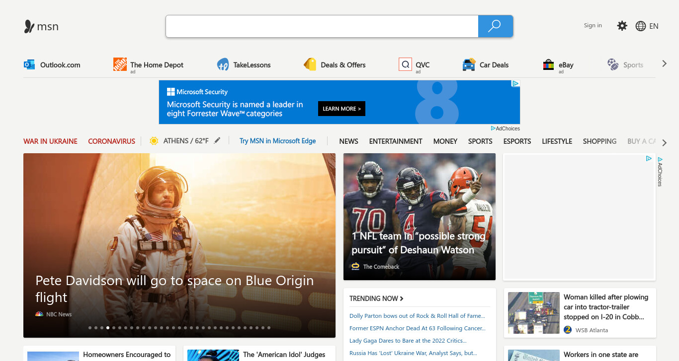Click LEARN MORE on Microsoft Security ad
This screenshot has width=679, height=361.
coord(341,109)
